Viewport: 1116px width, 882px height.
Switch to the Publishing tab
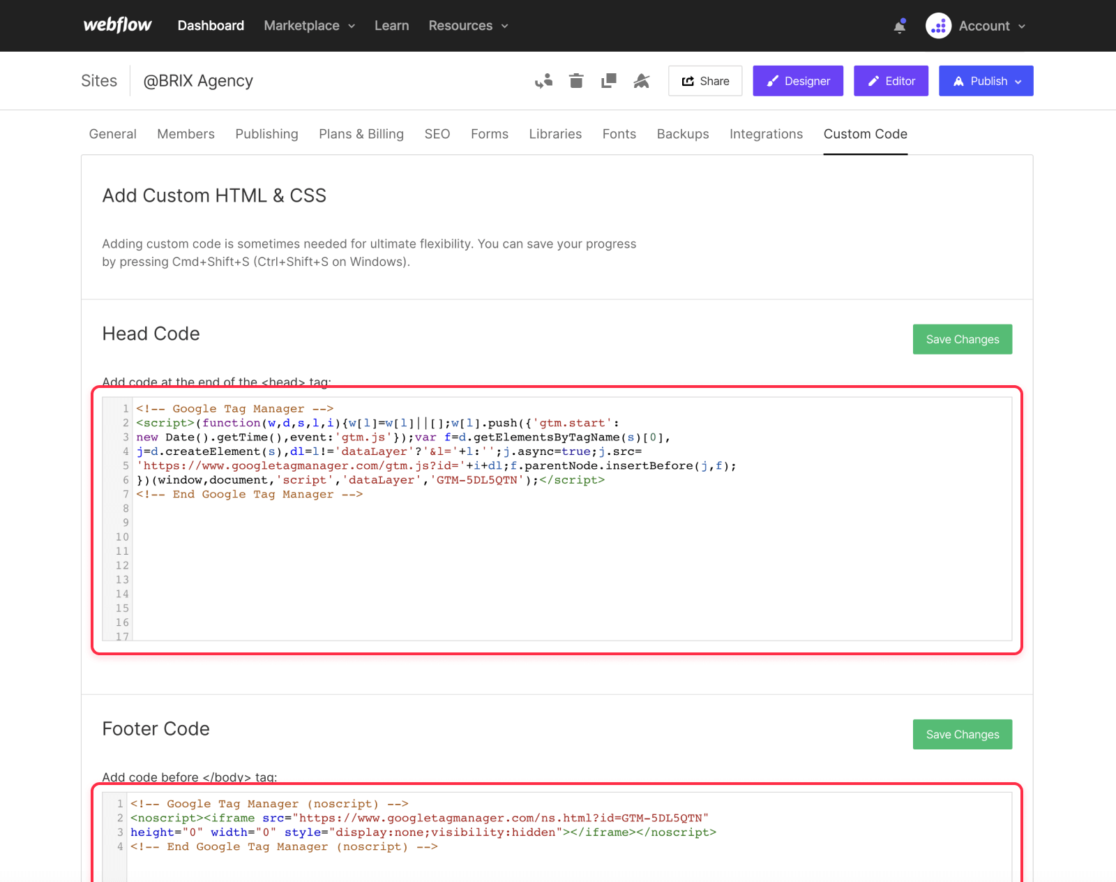click(266, 134)
